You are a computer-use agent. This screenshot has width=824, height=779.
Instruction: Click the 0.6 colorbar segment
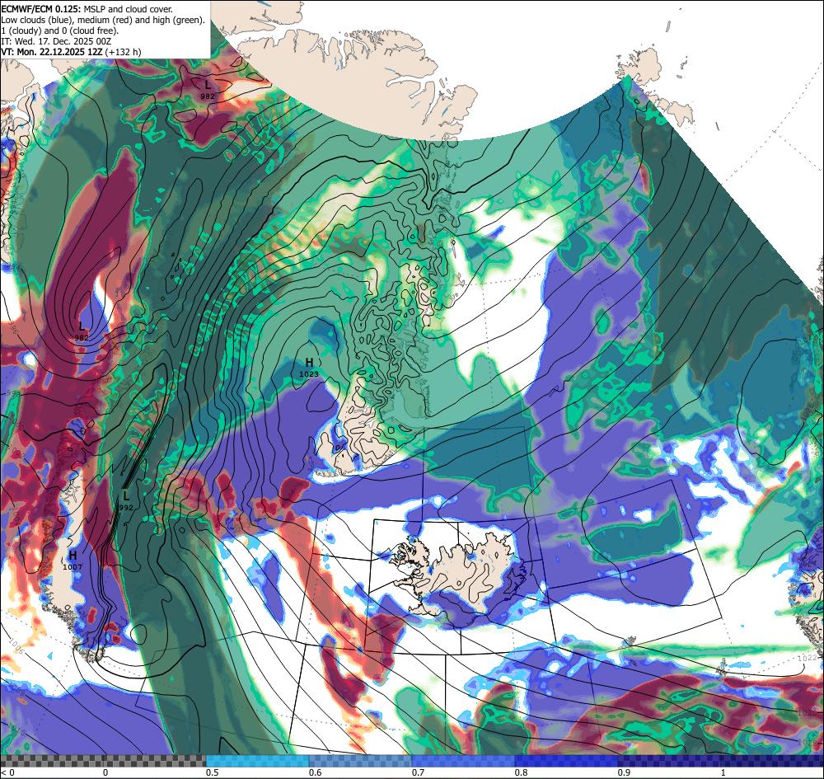pos(360,761)
